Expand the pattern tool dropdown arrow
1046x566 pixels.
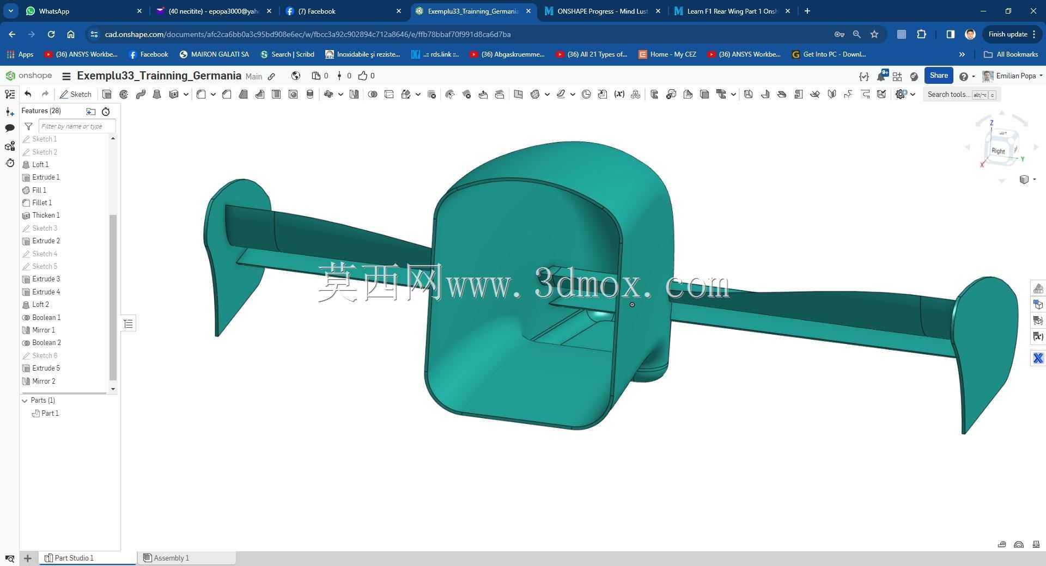coord(340,94)
